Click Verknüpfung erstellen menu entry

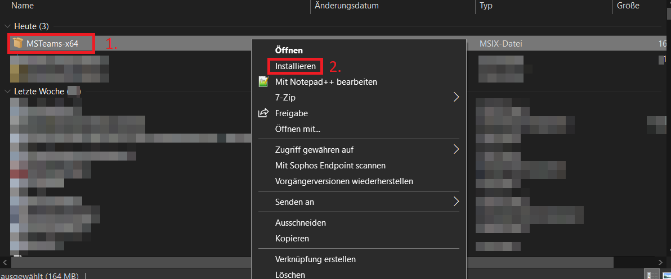[x=315, y=259]
